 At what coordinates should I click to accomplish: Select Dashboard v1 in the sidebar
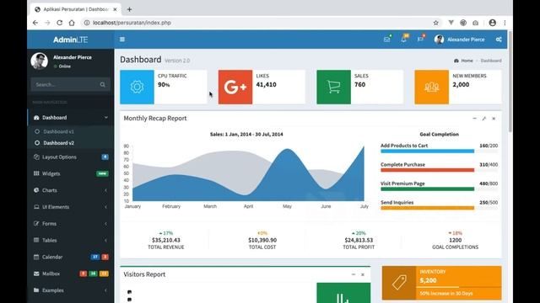[58, 131]
